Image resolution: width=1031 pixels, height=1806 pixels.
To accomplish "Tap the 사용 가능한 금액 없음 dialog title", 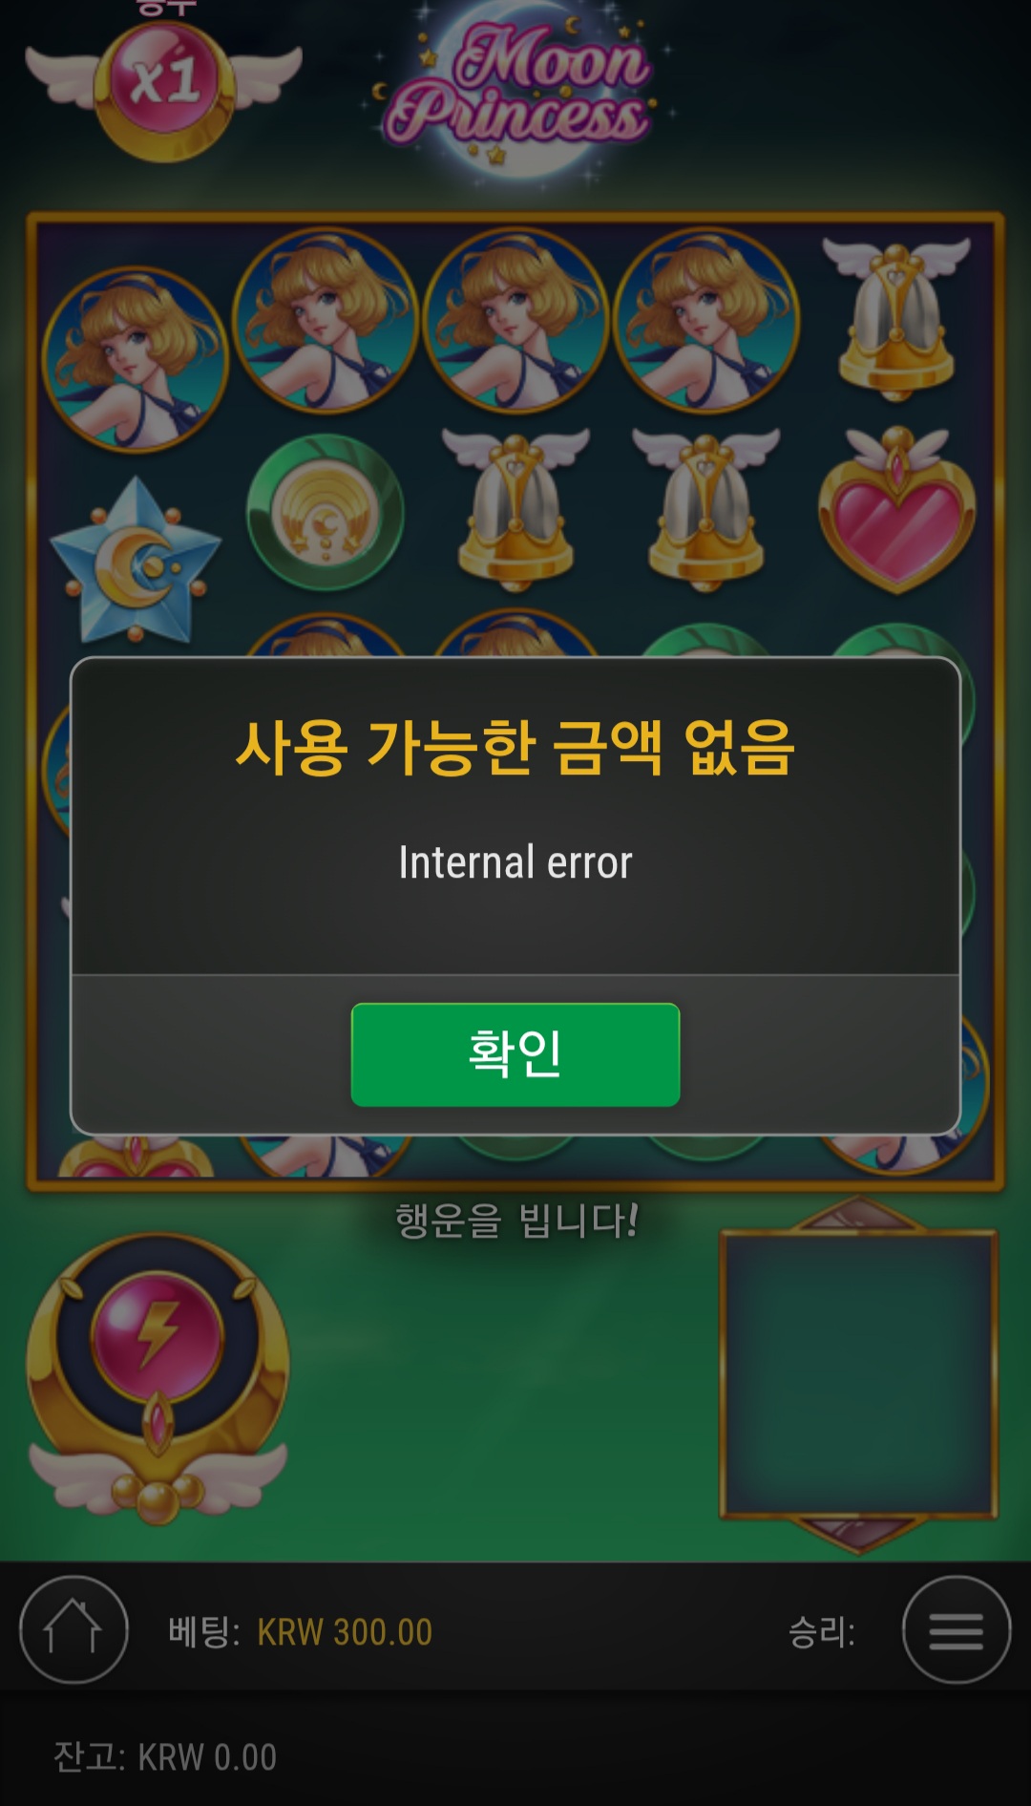I will (515, 747).
